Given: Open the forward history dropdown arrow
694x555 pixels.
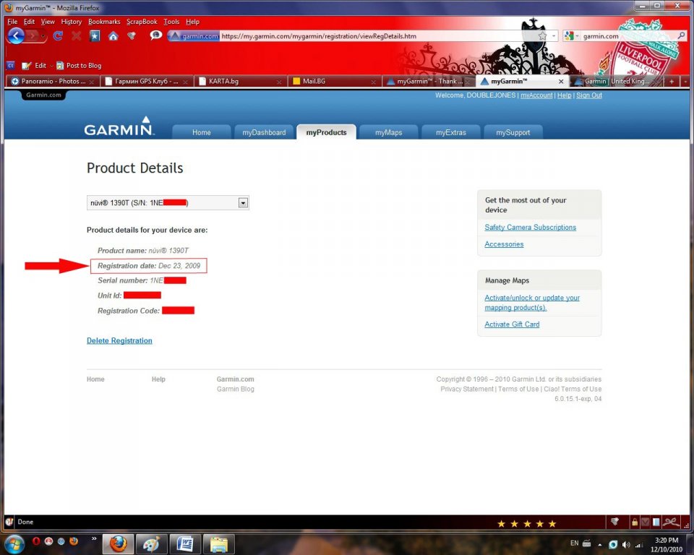Looking at the screenshot, I should (x=43, y=36).
